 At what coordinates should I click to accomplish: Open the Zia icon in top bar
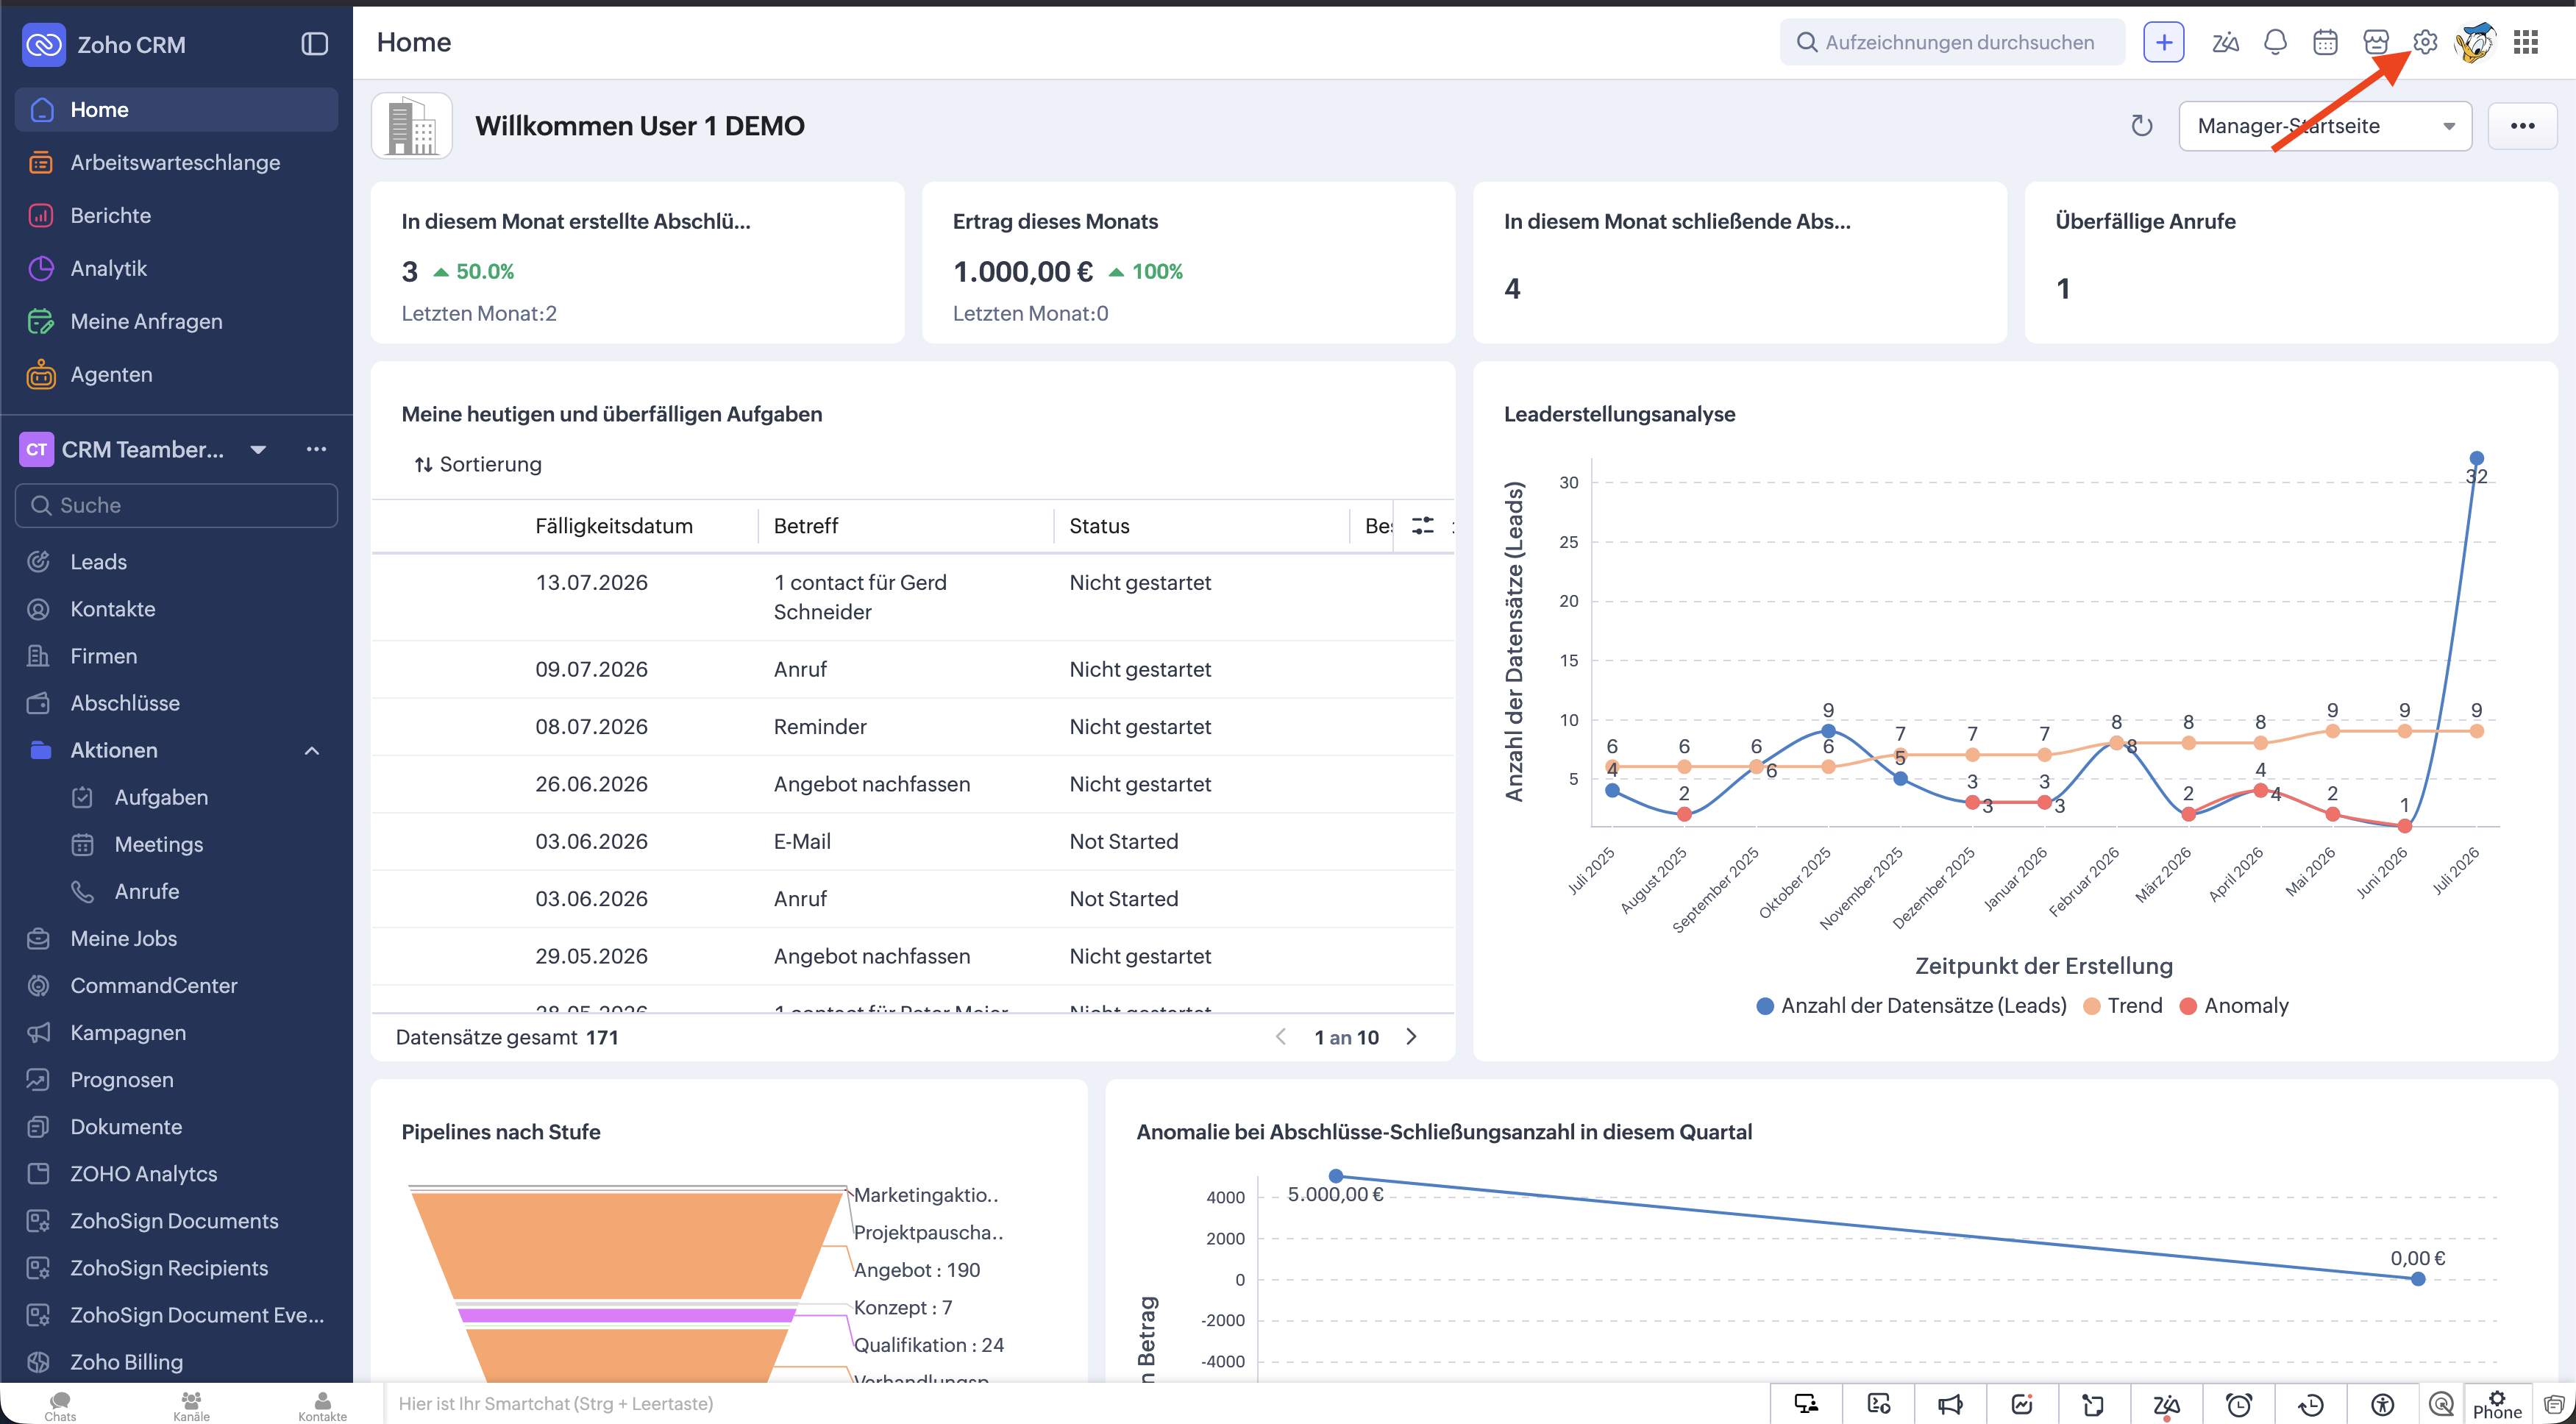[x=2225, y=42]
